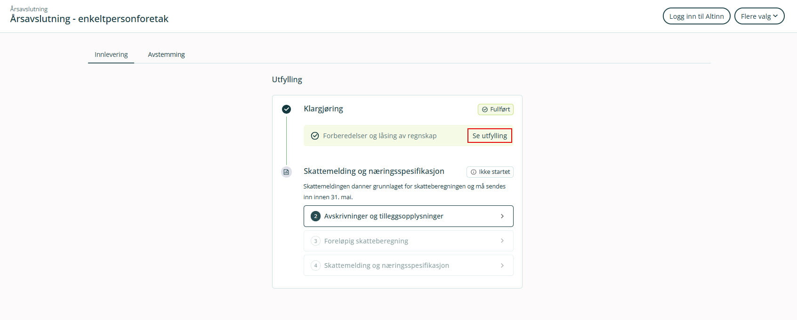Viewport: 797px width, 320px height.
Task: Click chevron on step 4 Skattemelding row
Action: tap(502, 265)
